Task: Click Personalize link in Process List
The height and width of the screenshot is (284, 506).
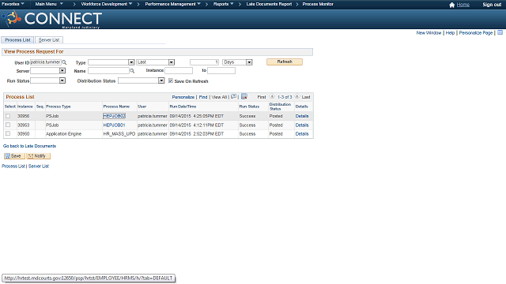Action: pyautogui.click(x=183, y=97)
